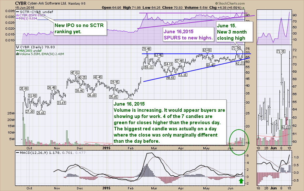The width and height of the screenshot is (304, 191).
Task: Select the Open 64.95 value
Action: [111, 8]
